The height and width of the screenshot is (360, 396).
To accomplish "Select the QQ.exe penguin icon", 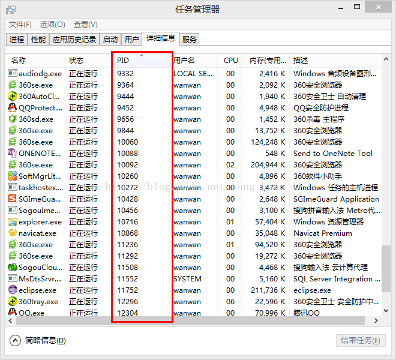I will point(13,312).
